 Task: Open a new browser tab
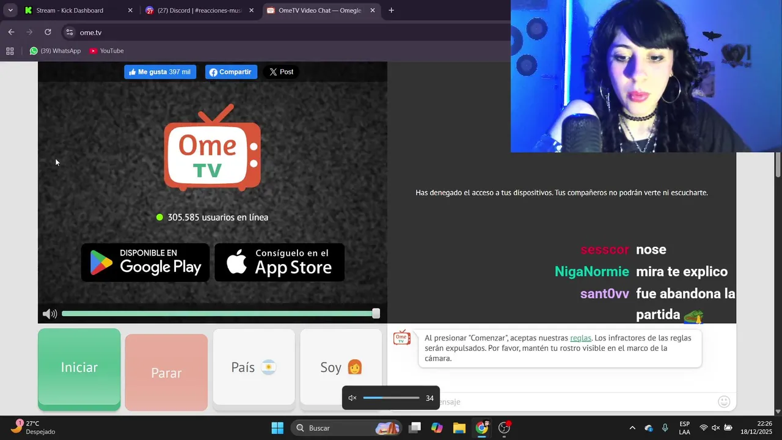click(391, 10)
